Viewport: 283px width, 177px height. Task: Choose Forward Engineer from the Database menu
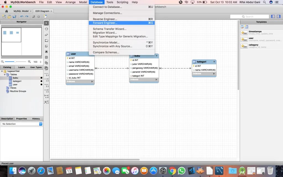point(122,23)
